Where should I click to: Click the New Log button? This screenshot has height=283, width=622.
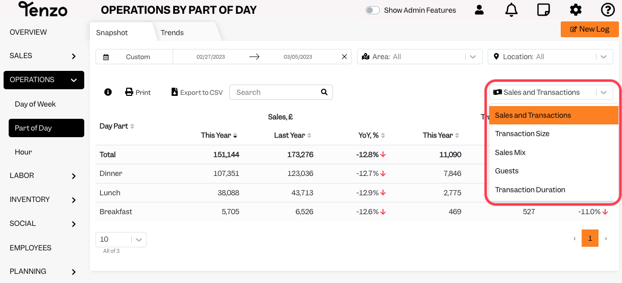(590, 29)
